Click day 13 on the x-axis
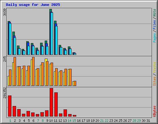This screenshot has height=124, width=158. (x=65, y=121)
